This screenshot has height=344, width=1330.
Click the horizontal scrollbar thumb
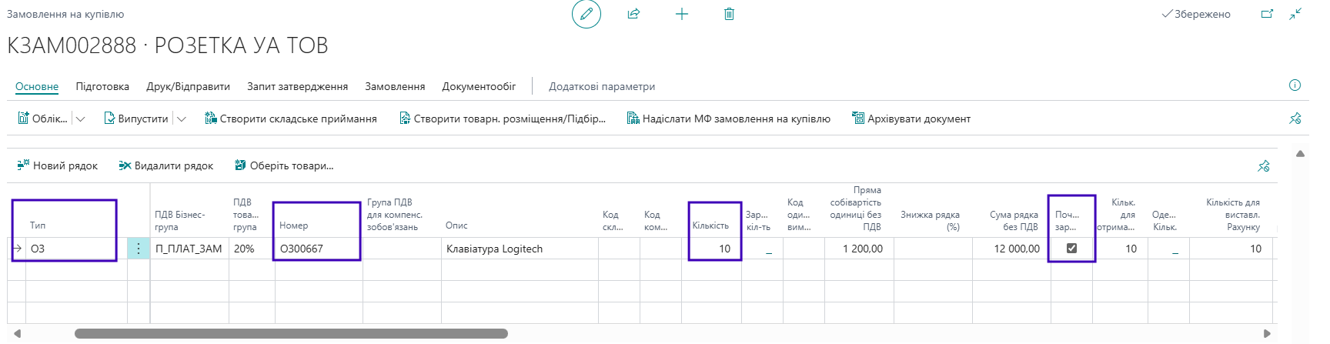coord(291,333)
